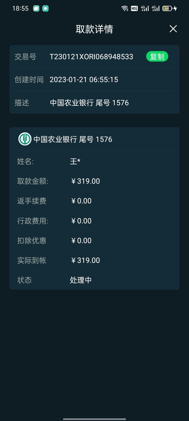Close the withdrawal details page
Viewport: 189px width, 421px height.
[x=173, y=29]
